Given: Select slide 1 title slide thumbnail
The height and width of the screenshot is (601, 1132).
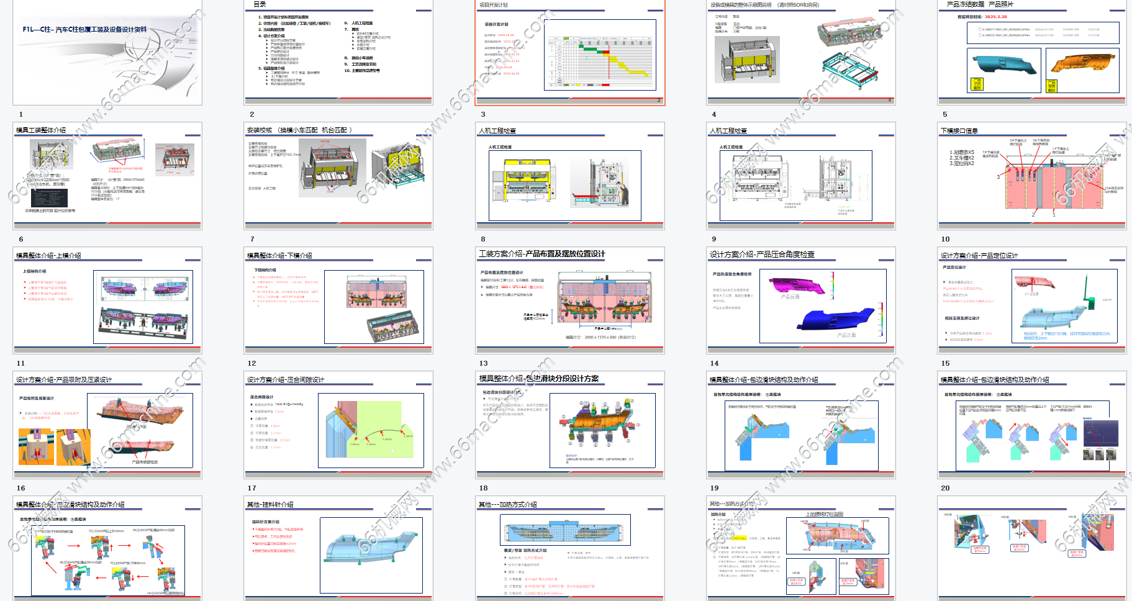Looking at the screenshot, I should (x=107, y=52).
